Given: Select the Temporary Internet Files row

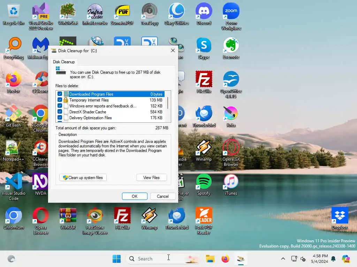Looking at the screenshot, I should pos(110,100).
